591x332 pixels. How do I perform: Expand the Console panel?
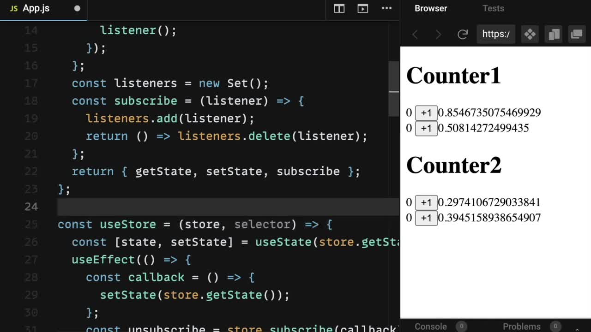[x=431, y=326]
